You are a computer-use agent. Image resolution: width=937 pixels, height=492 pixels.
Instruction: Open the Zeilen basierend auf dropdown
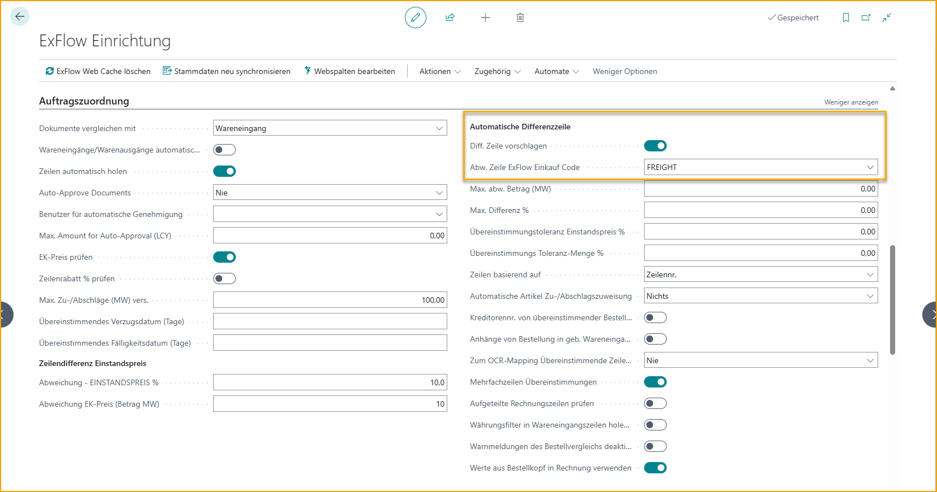coord(761,275)
